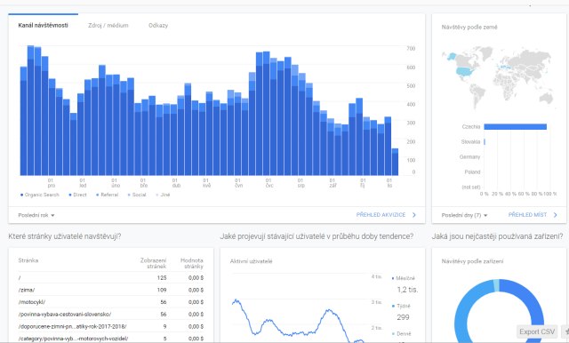569x343 pixels.
Task: Click the Měsíčně legend marker
Action: click(393, 278)
